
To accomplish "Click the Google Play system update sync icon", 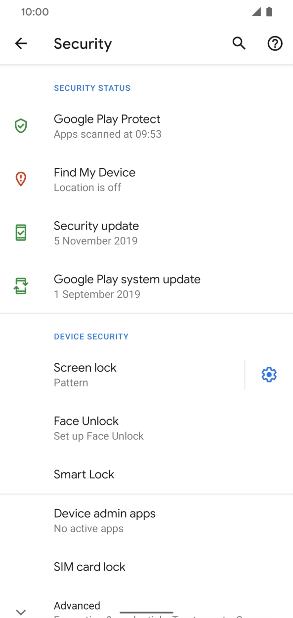I will click(20, 286).
